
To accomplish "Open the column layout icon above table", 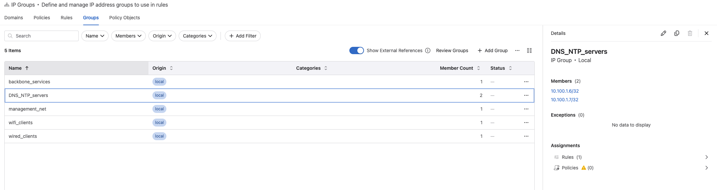I will tap(529, 50).
